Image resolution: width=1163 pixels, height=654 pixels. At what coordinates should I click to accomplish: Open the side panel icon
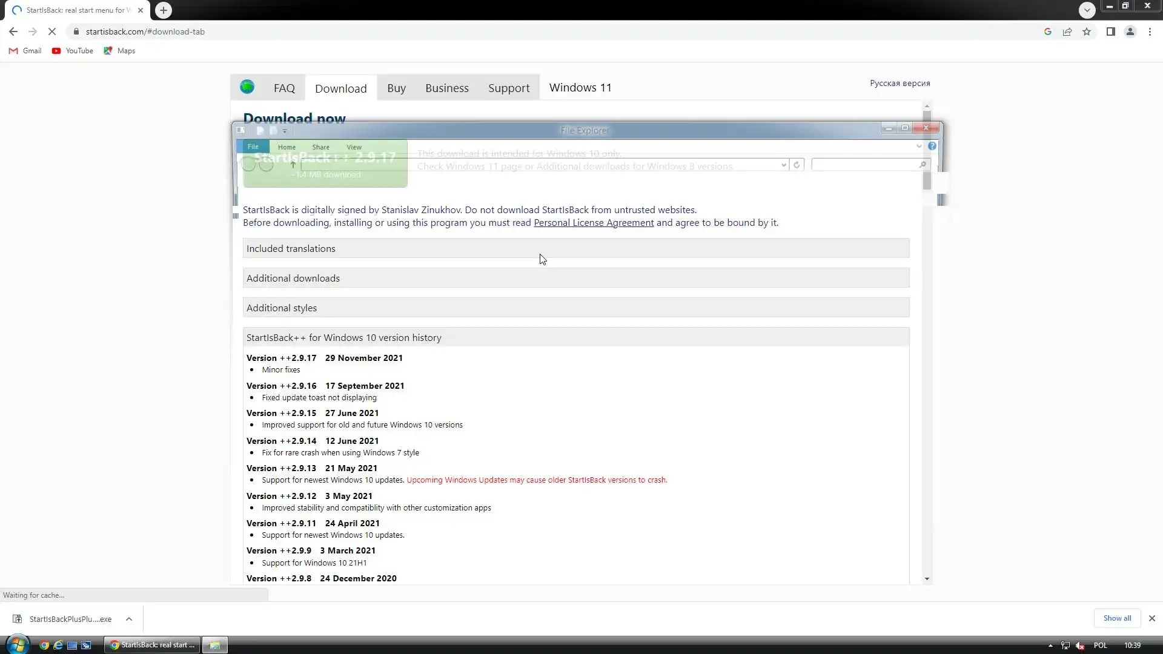pos(1110,31)
